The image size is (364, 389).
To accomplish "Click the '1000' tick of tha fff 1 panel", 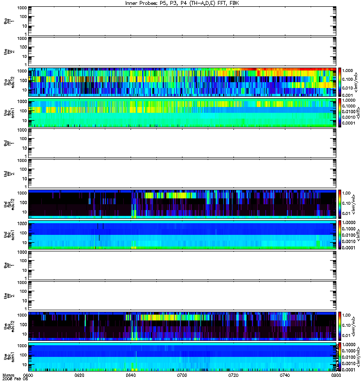I will coord(22,8).
